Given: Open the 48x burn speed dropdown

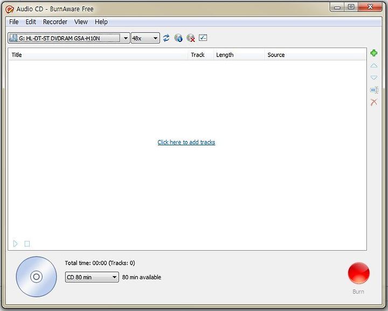Looking at the screenshot, I should coord(145,38).
